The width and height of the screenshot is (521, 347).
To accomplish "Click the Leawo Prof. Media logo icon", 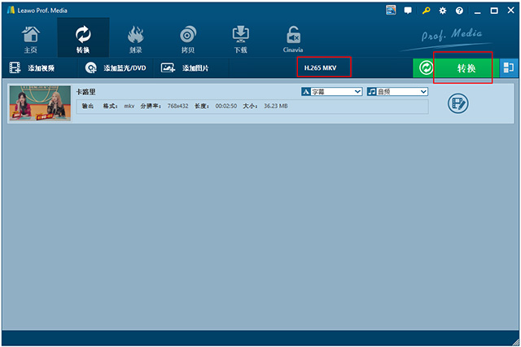I will coord(11,10).
